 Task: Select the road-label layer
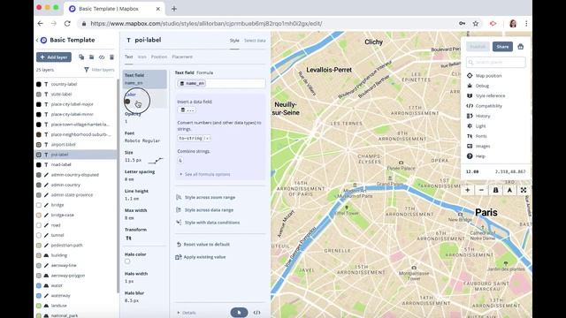(x=75, y=165)
